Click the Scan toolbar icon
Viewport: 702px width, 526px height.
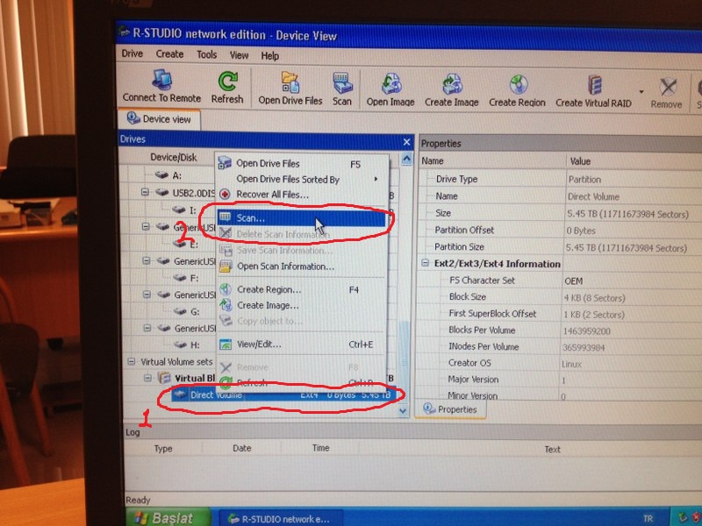pyautogui.click(x=342, y=89)
